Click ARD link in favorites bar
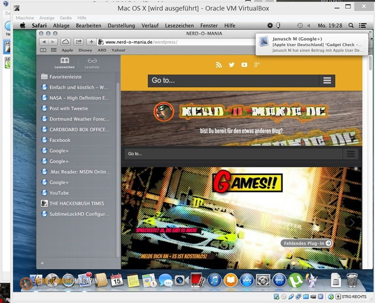The image size is (375, 303). pyautogui.click(x=101, y=50)
